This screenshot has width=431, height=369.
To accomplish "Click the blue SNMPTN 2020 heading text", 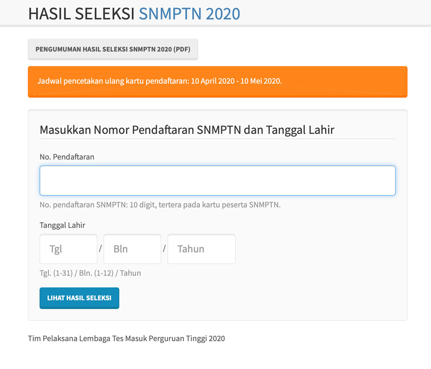I will (189, 13).
